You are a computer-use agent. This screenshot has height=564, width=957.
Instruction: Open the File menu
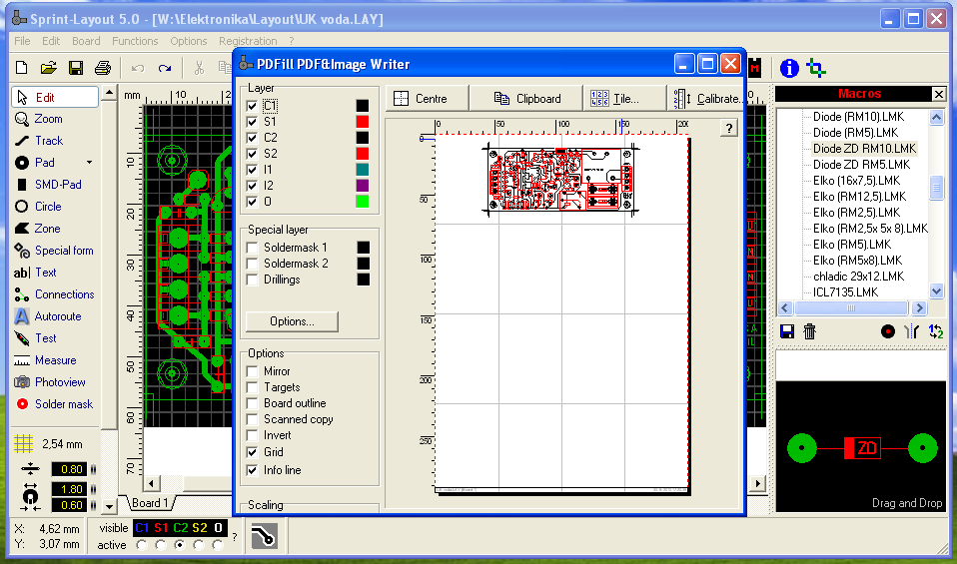click(22, 41)
